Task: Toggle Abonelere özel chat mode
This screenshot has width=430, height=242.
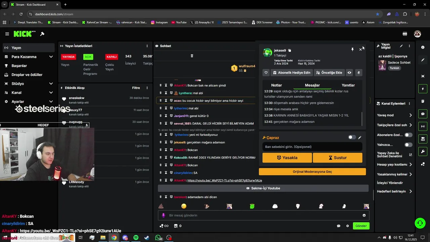Action: point(408,135)
